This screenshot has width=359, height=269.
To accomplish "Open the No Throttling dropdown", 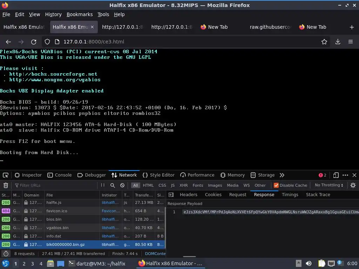I will 329,185.
